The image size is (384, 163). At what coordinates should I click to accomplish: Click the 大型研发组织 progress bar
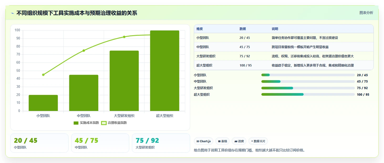tap(308, 88)
